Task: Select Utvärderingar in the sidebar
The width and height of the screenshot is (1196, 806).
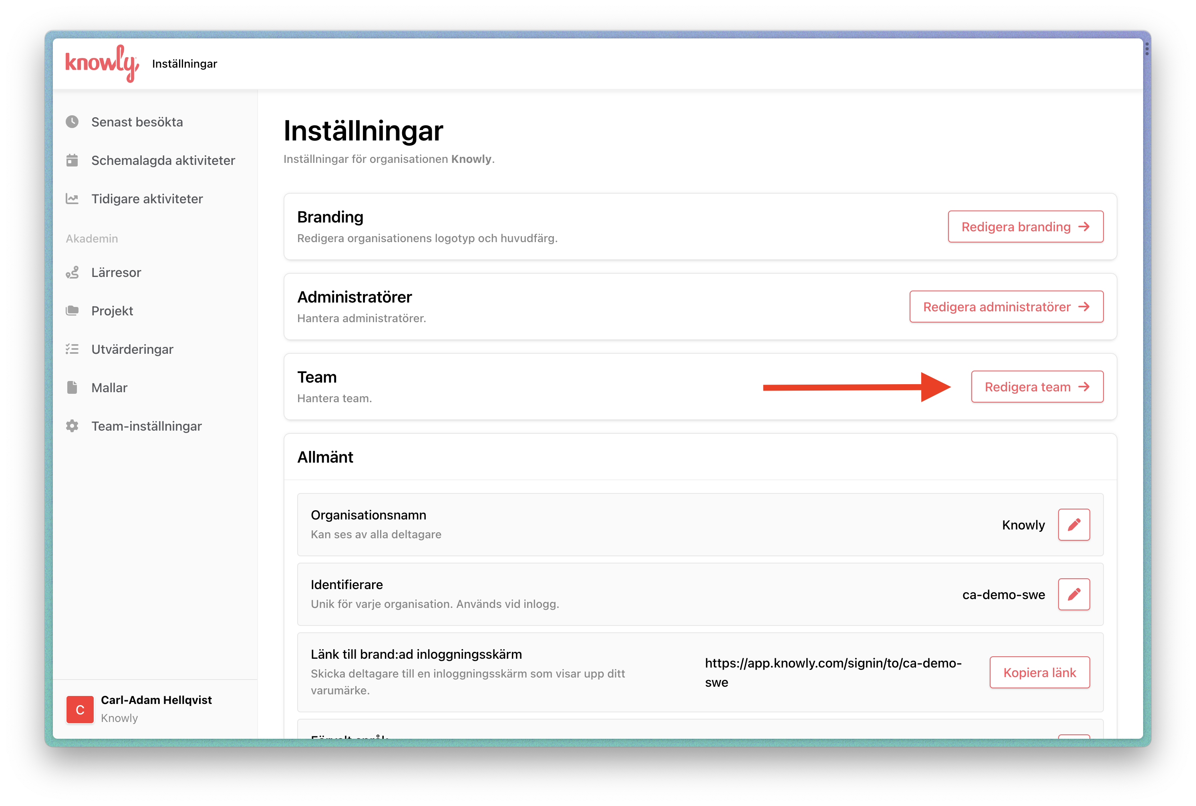Action: [x=132, y=349]
